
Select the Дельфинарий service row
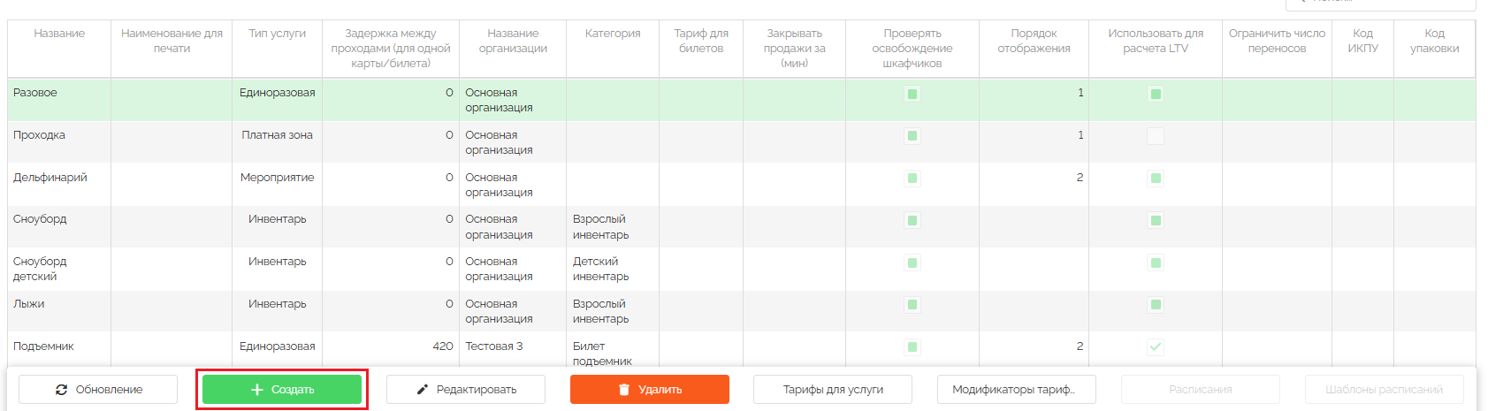point(50,178)
